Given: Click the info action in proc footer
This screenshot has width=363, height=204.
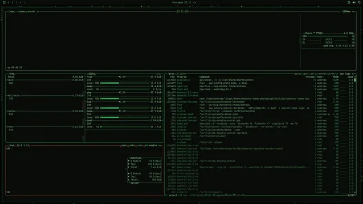Looking at the screenshot, I should pos(184,195).
